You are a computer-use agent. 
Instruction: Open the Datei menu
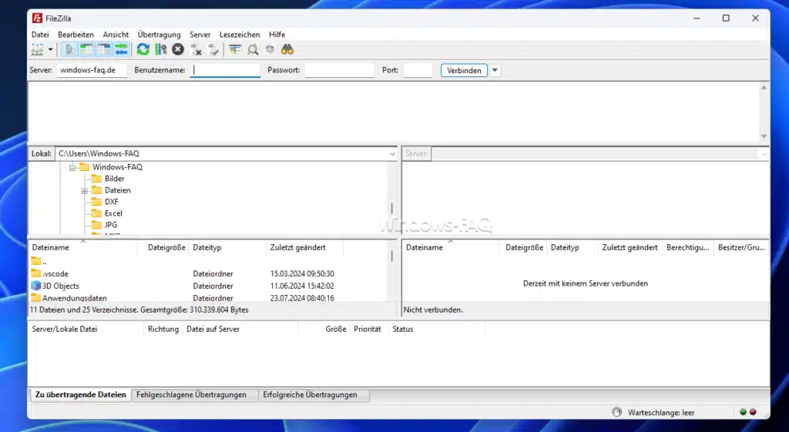click(x=40, y=35)
